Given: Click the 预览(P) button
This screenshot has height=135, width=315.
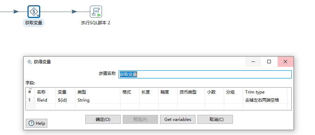Looking at the screenshot, I should click(x=140, y=120).
